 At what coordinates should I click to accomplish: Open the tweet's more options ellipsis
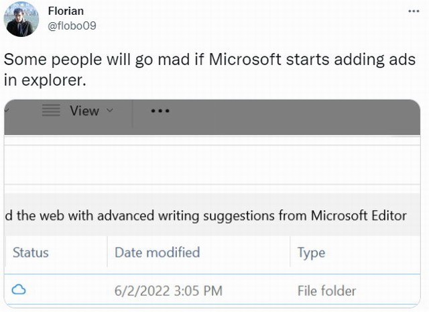coord(415,13)
